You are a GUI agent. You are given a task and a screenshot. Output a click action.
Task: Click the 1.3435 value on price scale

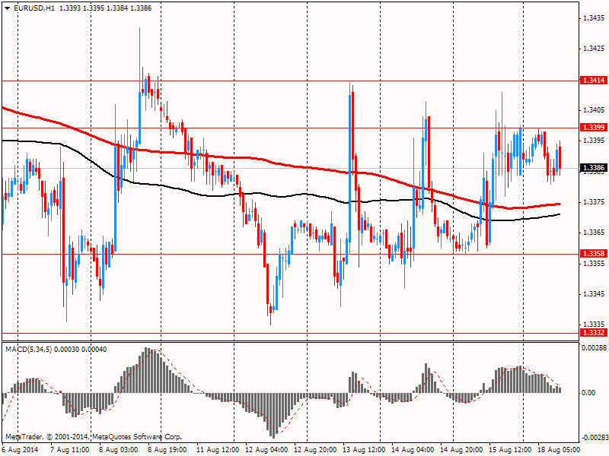592,17
